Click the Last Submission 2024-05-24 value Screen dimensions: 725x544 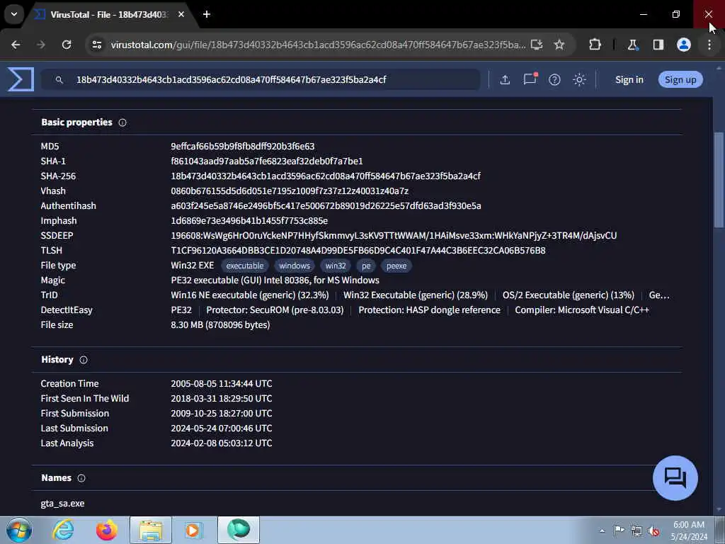coord(222,429)
